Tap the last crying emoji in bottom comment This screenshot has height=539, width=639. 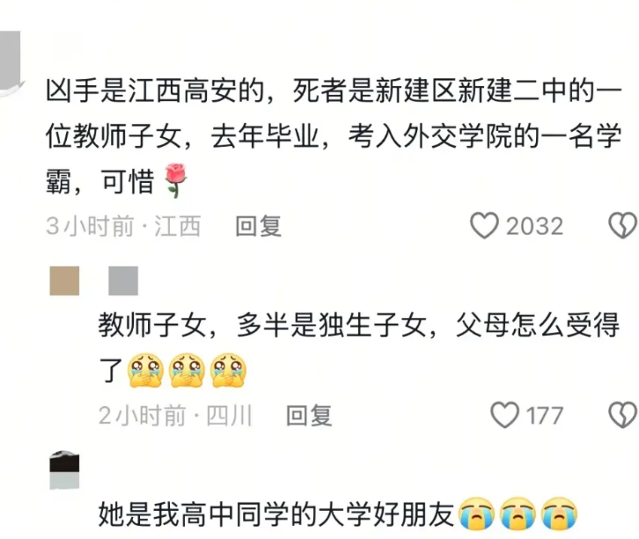[560, 514]
